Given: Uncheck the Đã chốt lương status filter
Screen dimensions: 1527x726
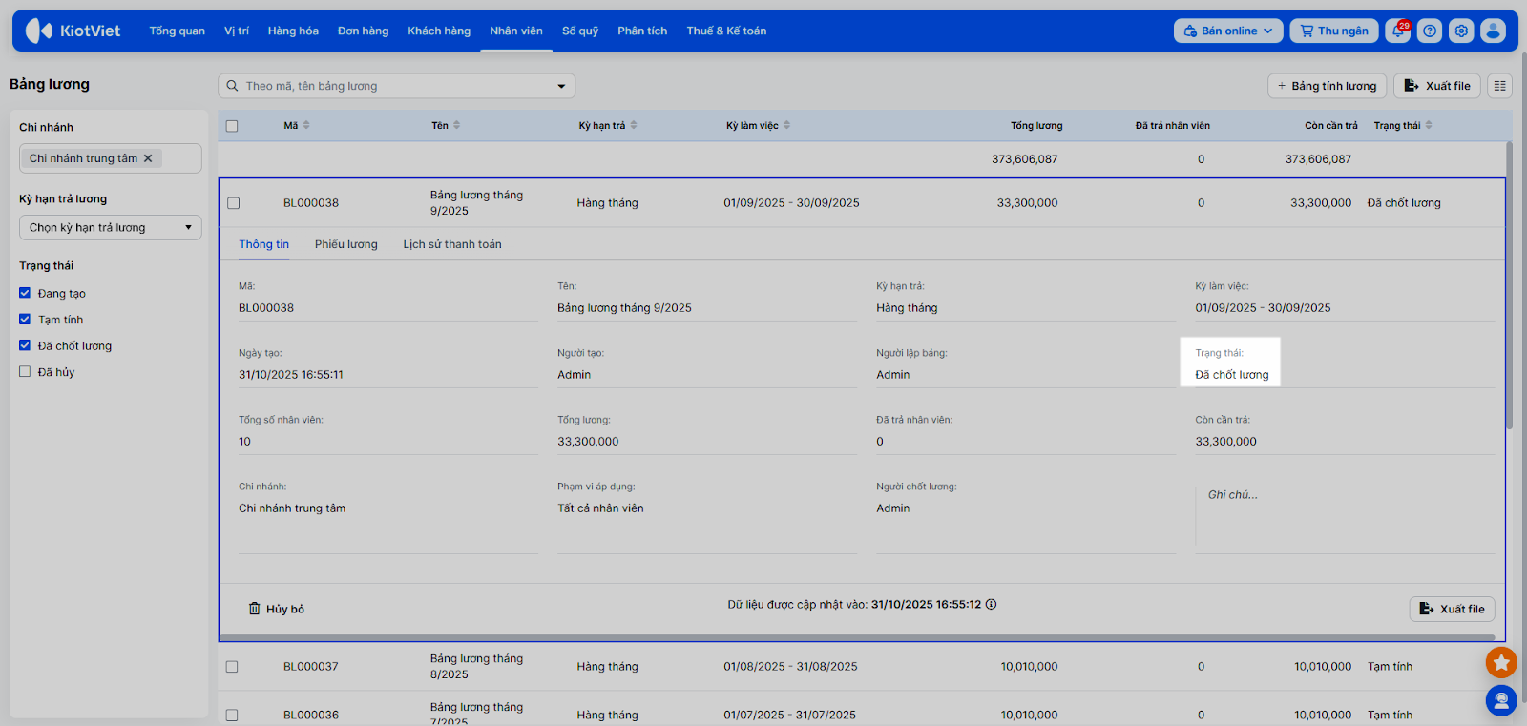Looking at the screenshot, I should 25,345.
